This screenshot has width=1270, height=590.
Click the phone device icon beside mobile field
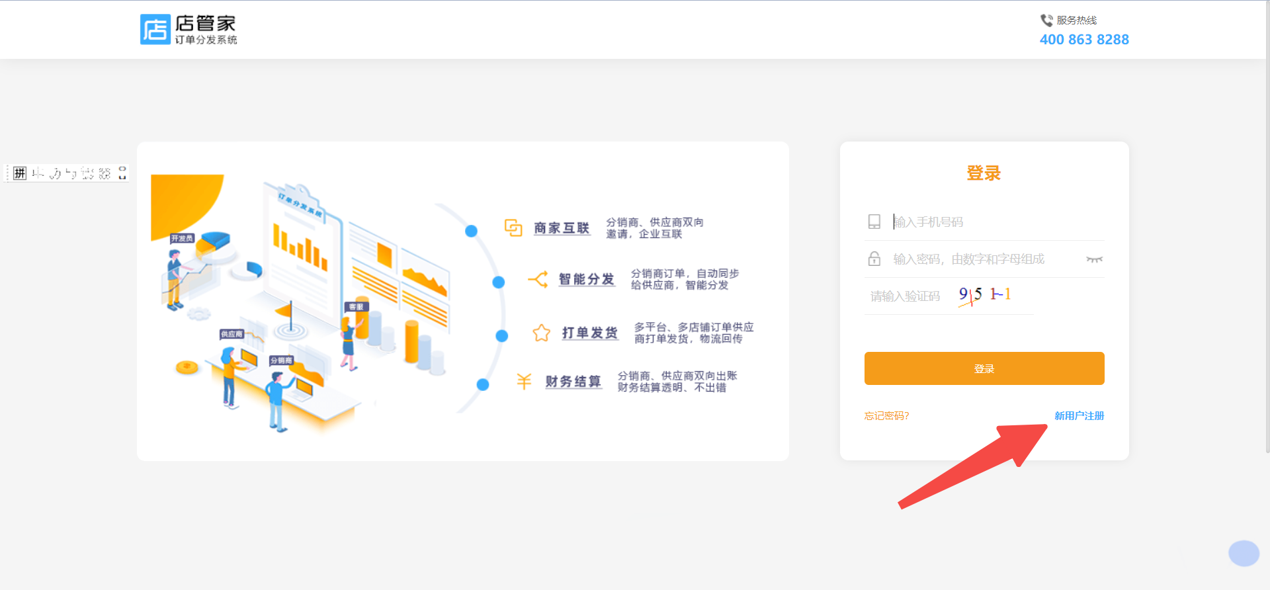[874, 222]
